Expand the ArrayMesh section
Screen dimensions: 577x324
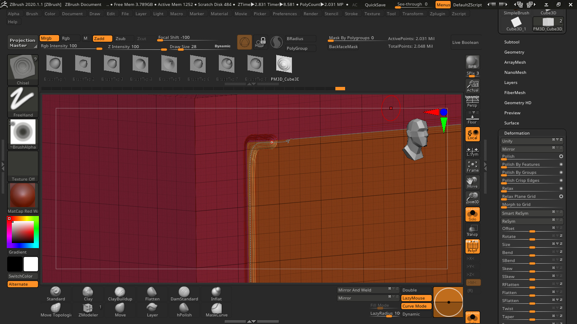tap(515, 62)
